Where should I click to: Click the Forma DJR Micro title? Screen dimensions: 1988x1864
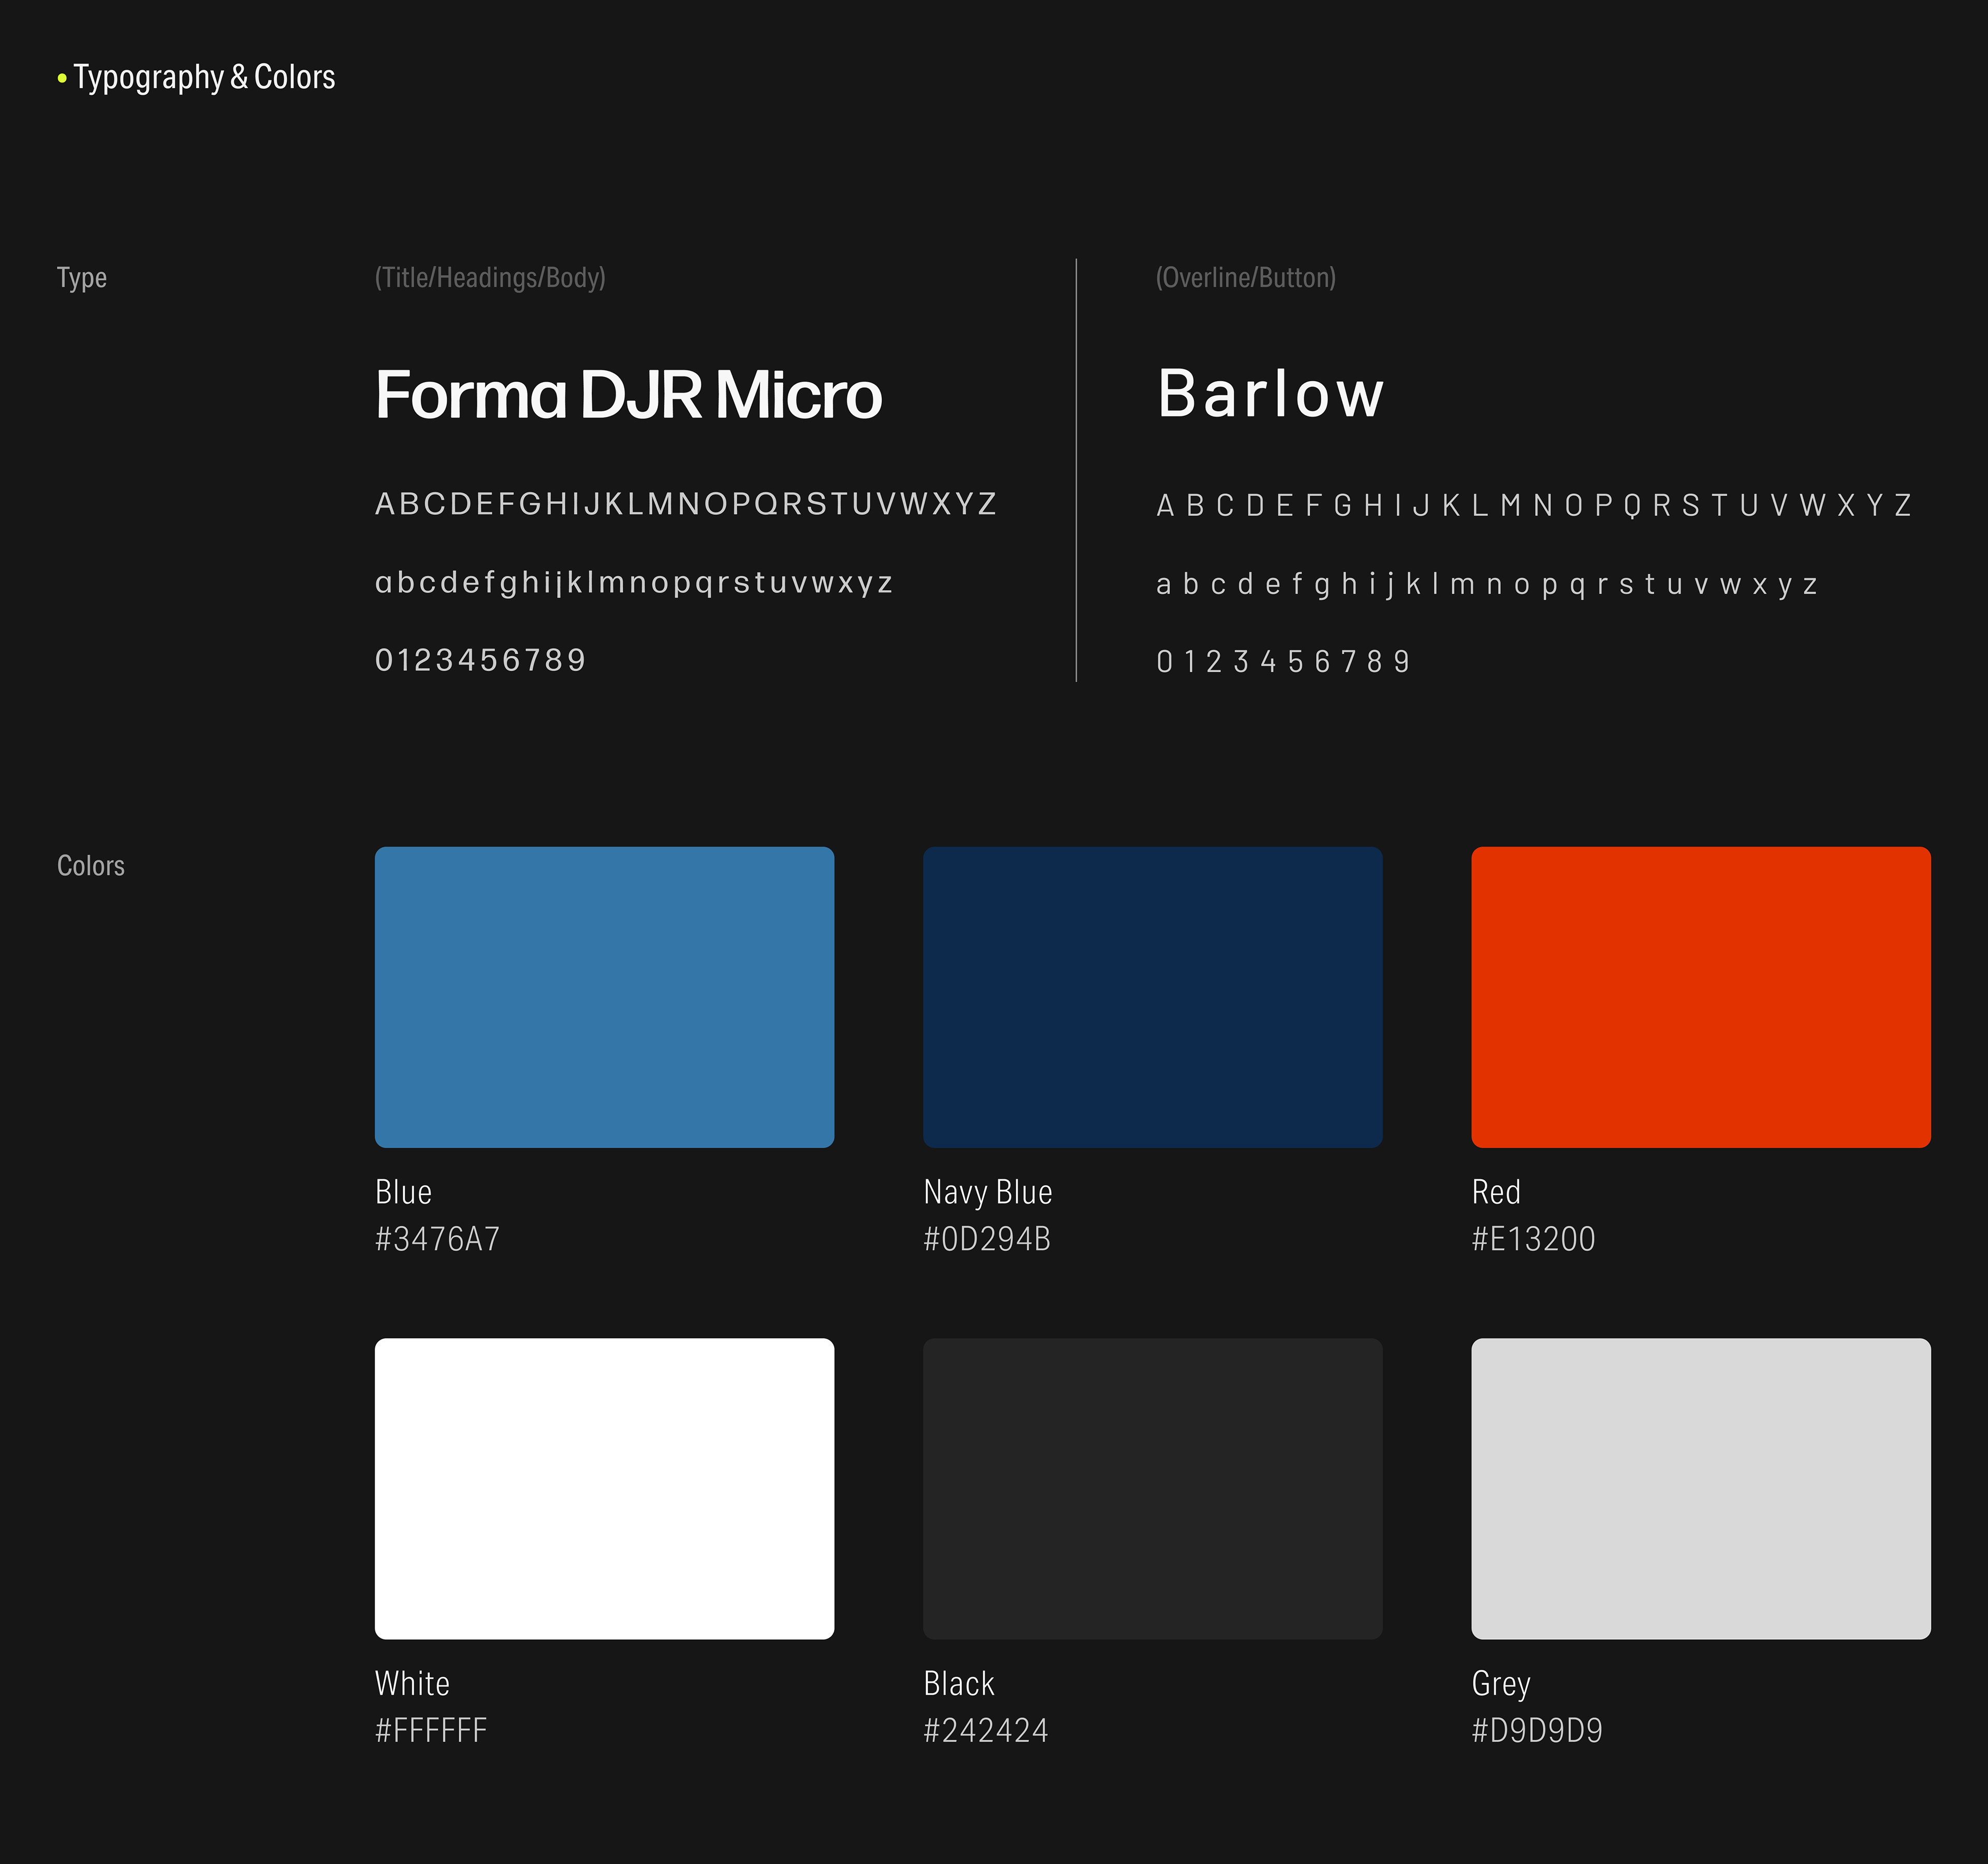628,394
